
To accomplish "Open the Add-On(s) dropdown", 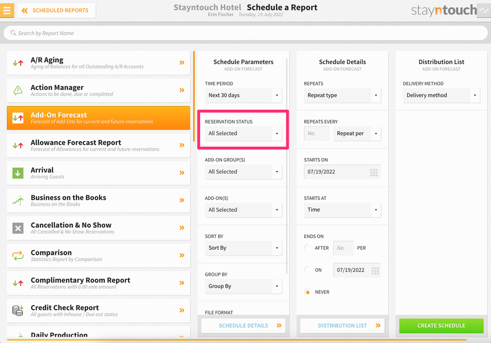I will click(243, 210).
